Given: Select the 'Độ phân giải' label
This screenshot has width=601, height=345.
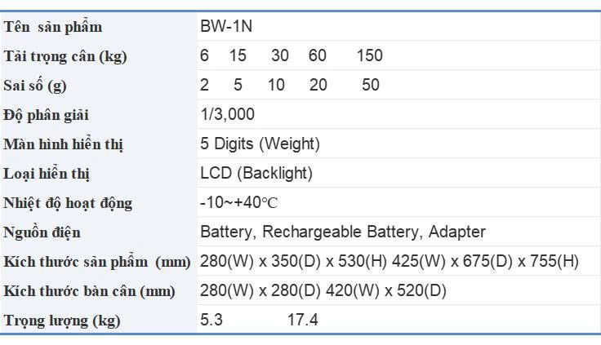Looking at the screenshot, I should coord(46,115).
